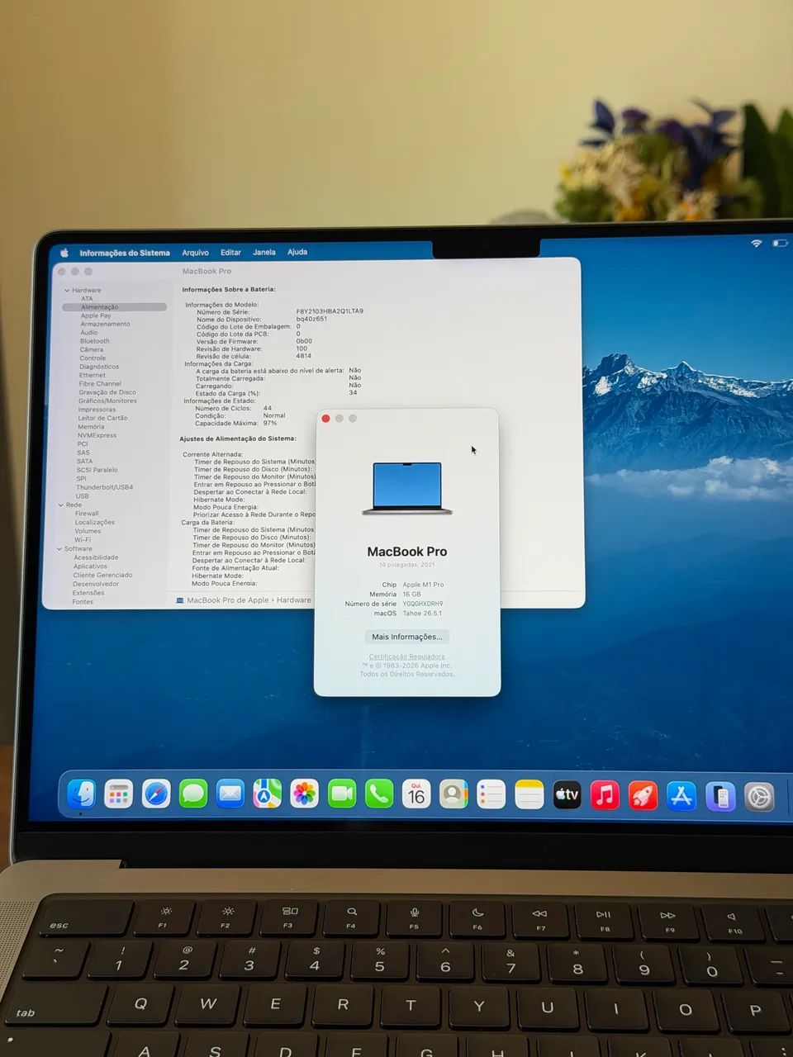Click the Wi-Fi status icon in menu bar
The image size is (793, 1057).
[x=756, y=243]
